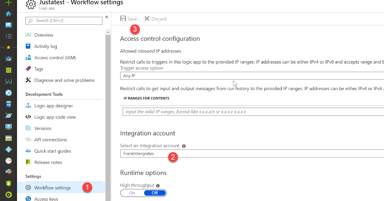Discard the pending changes
The height and width of the screenshot is (201, 384).
(155, 19)
